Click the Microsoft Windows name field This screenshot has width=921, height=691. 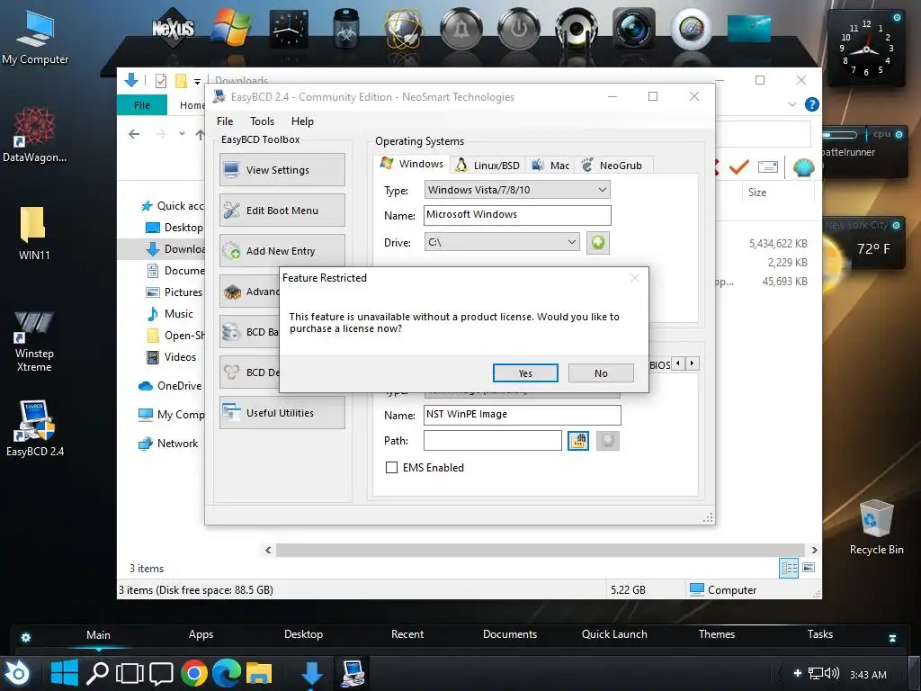[x=517, y=215]
